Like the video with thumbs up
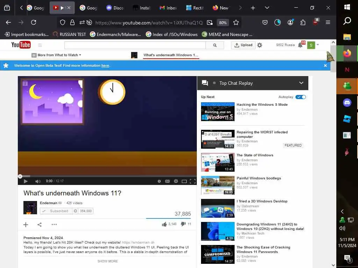Image resolution: width=358 pixels, height=268 pixels. click(164, 224)
